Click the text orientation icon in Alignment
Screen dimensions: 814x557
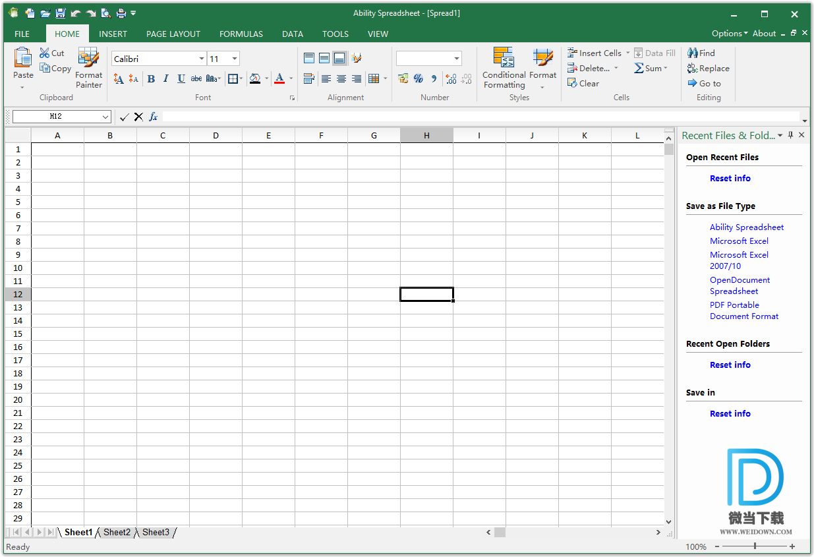(x=357, y=59)
